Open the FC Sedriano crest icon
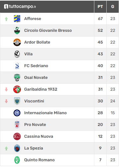 pyautogui.click(x=17, y=66)
